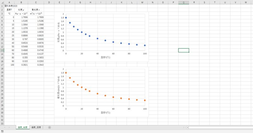
Task: Click cell with value 1.5185
Action: (x=21, y=21)
